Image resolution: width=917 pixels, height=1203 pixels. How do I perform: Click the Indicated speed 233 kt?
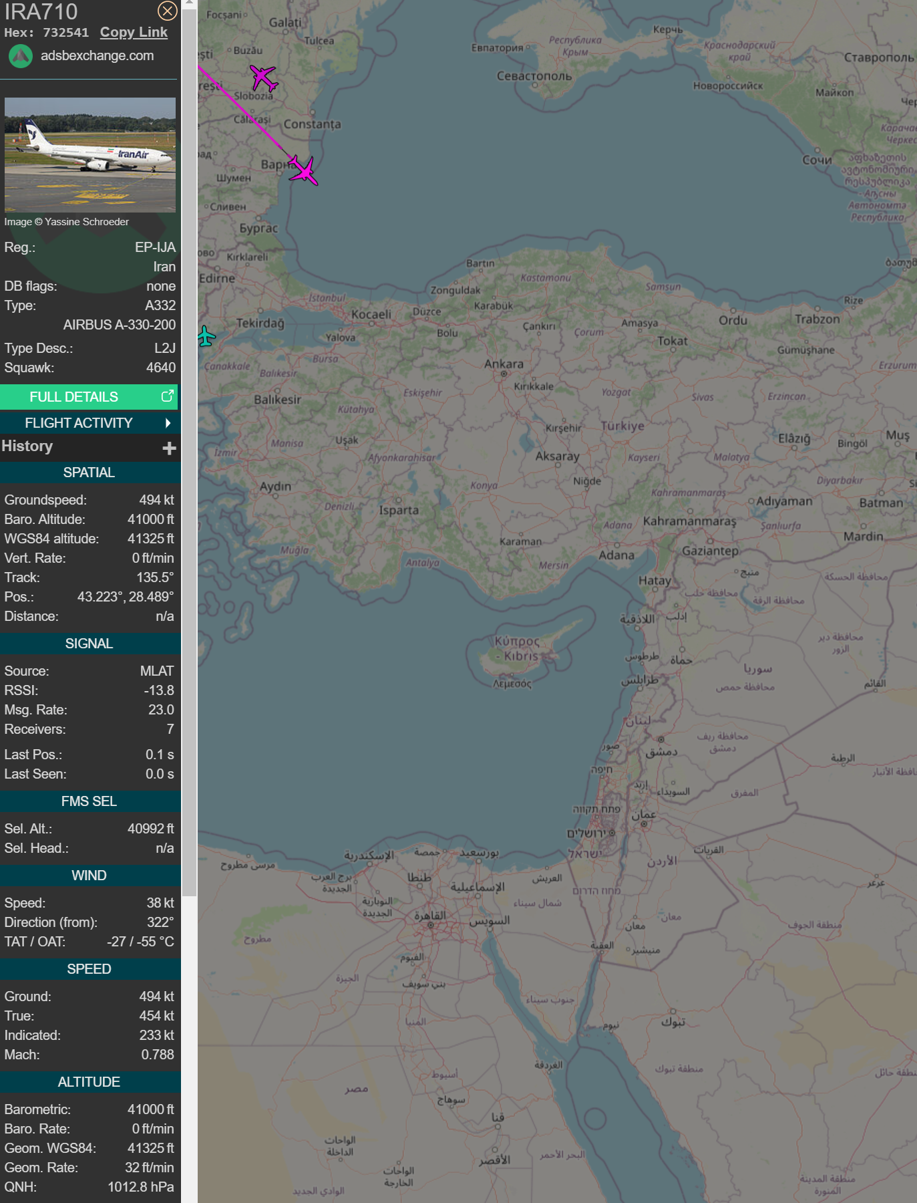pos(156,1035)
